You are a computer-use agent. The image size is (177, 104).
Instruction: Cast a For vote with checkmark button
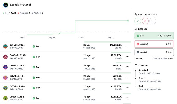click(138, 21)
